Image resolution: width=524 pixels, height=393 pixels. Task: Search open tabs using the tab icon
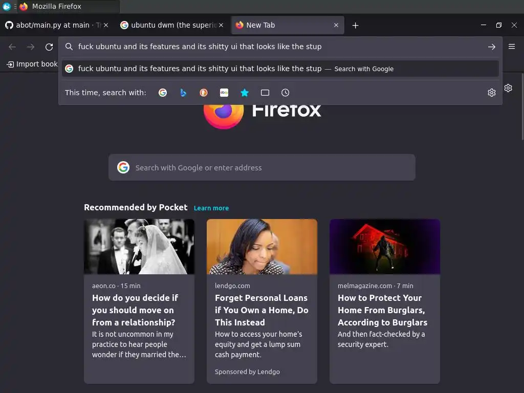[265, 93]
